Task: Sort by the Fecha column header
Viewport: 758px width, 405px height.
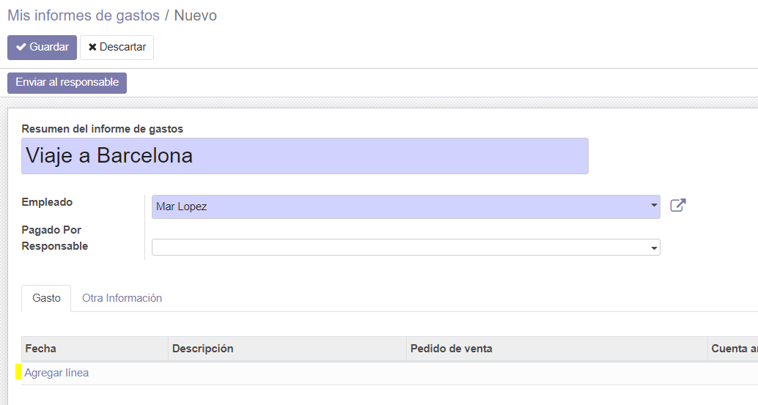Action: coord(95,349)
